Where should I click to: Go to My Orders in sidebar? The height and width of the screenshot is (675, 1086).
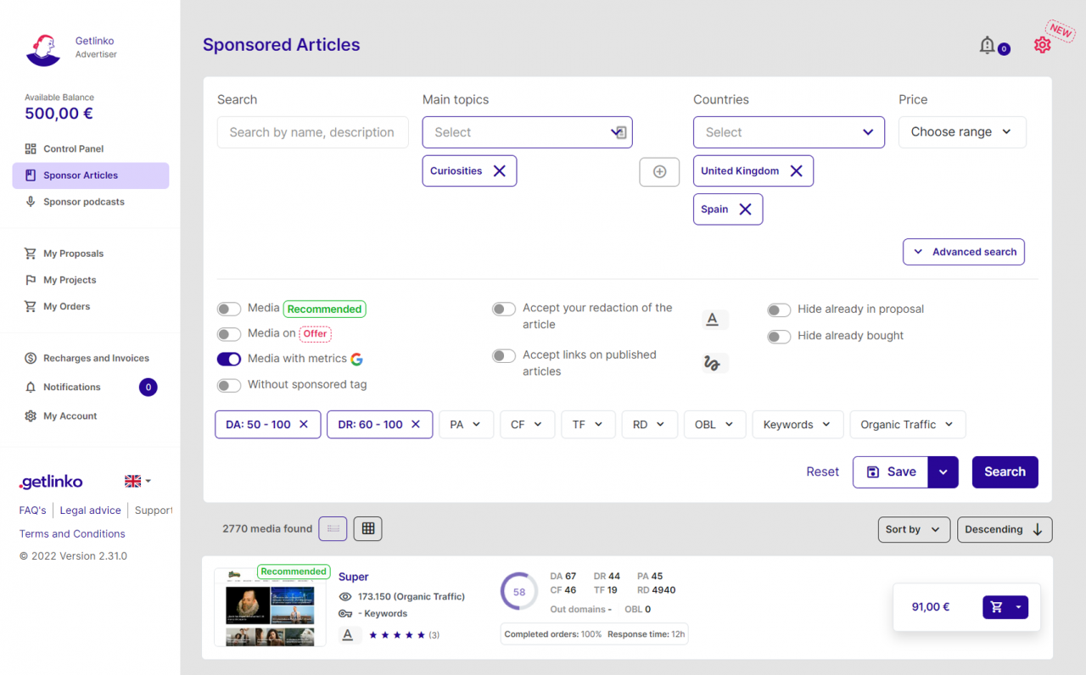66,306
